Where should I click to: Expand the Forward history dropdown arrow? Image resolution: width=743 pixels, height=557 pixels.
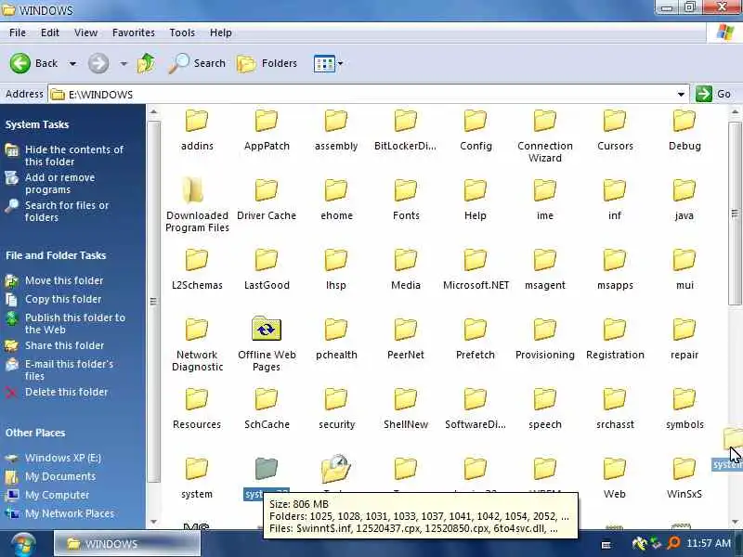(x=124, y=63)
